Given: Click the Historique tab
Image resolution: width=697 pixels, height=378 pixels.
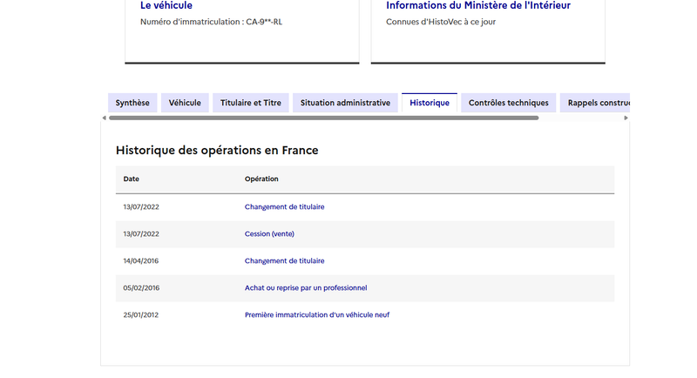Looking at the screenshot, I should (x=430, y=103).
